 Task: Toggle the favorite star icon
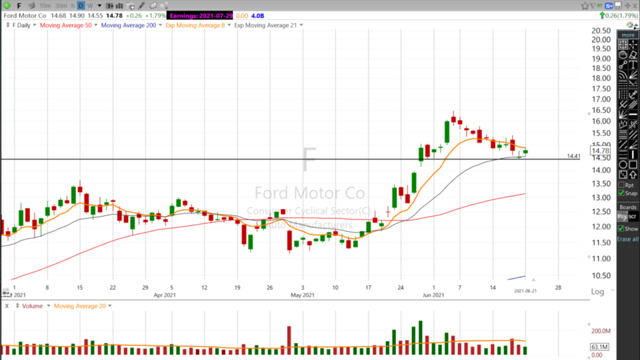click(x=585, y=6)
